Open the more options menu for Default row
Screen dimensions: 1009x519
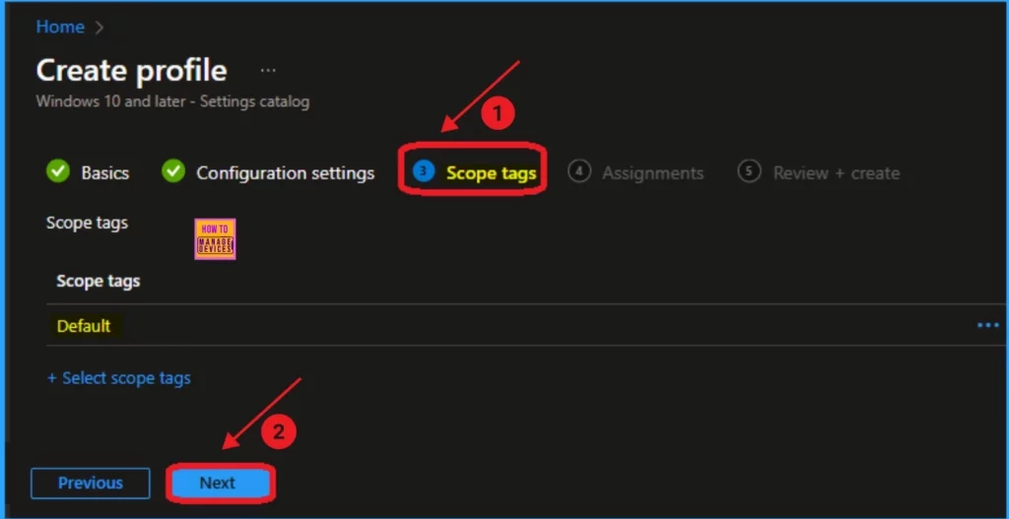987,325
